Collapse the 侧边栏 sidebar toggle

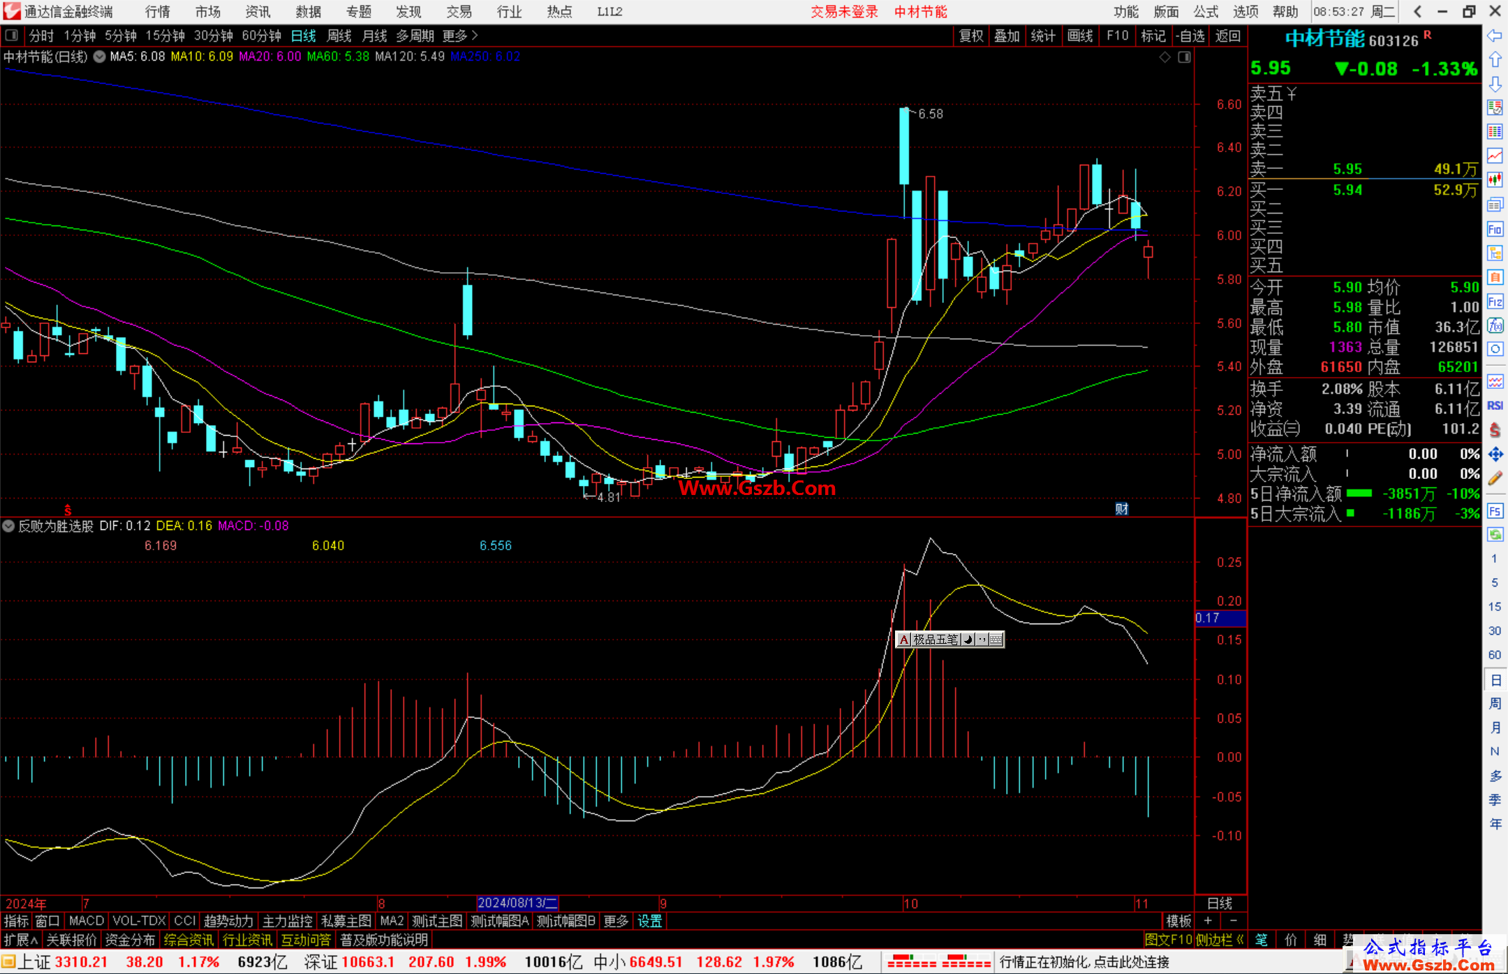[x=1220, y=940]
